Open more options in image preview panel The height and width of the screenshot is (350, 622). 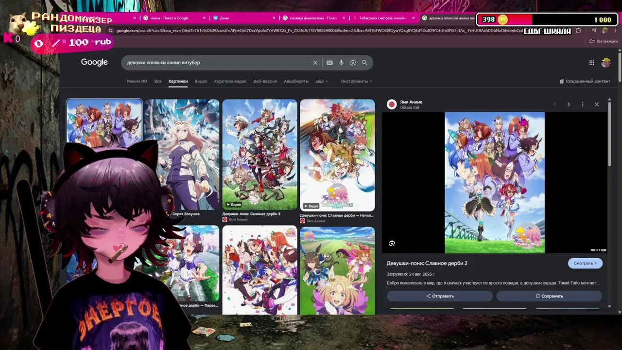583,105
